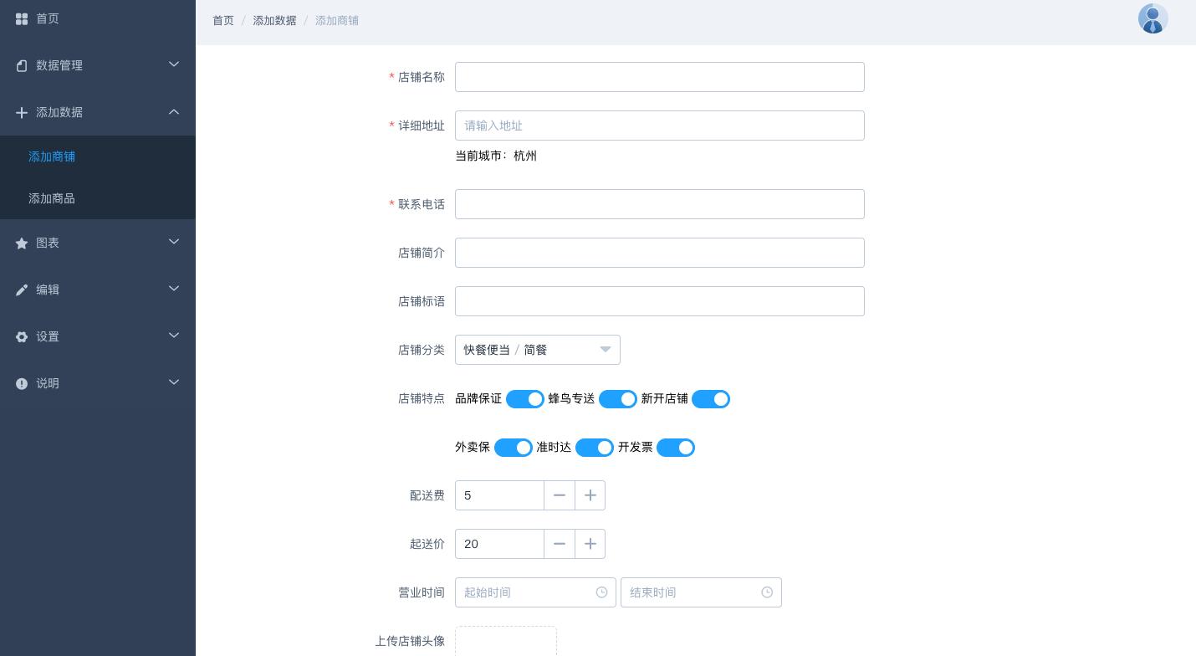Click the pencil icon beside 编辑
Screen dimensions: 1196x656
[x=22, y=290]
